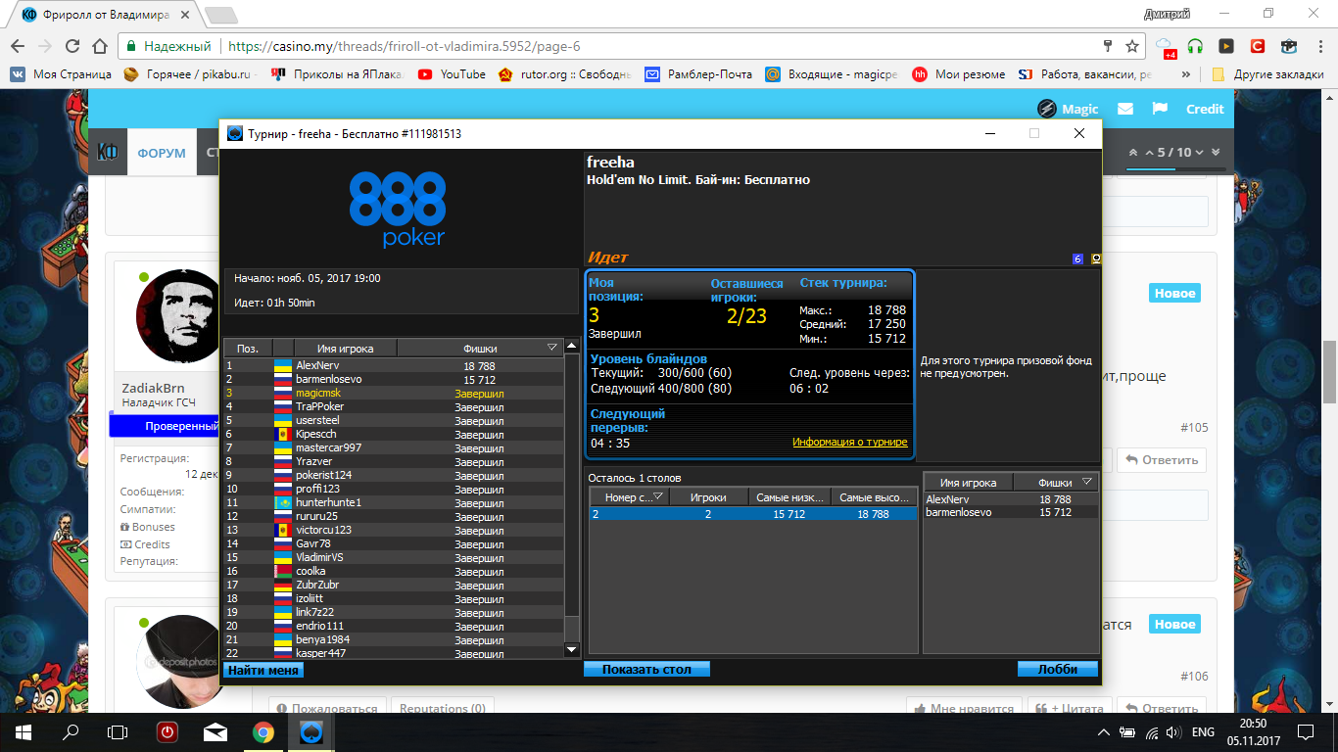
Task: Open the Другие закладки folder
Action: (x=1267, y=74)
